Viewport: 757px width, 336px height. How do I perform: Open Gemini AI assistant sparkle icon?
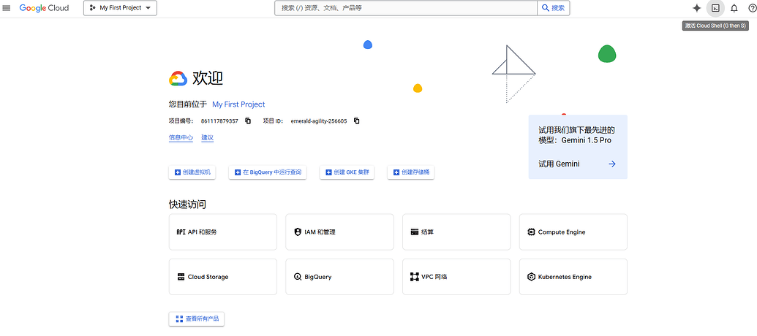pyautogui.click(x=696, y=8)
